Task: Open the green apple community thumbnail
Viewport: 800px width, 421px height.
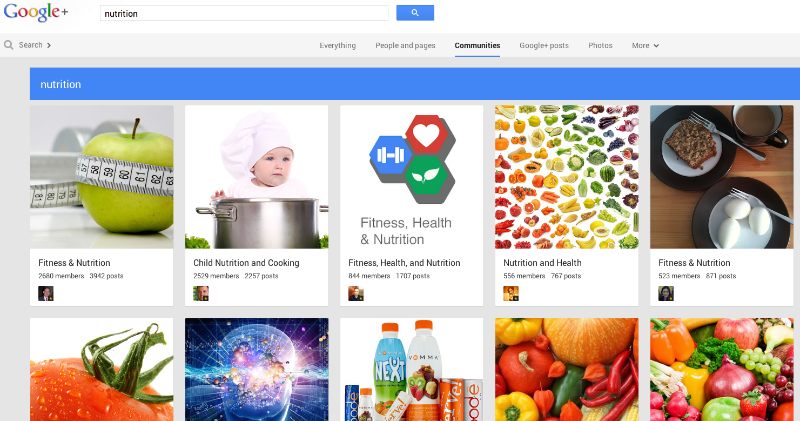Action: tap(102, 177)
